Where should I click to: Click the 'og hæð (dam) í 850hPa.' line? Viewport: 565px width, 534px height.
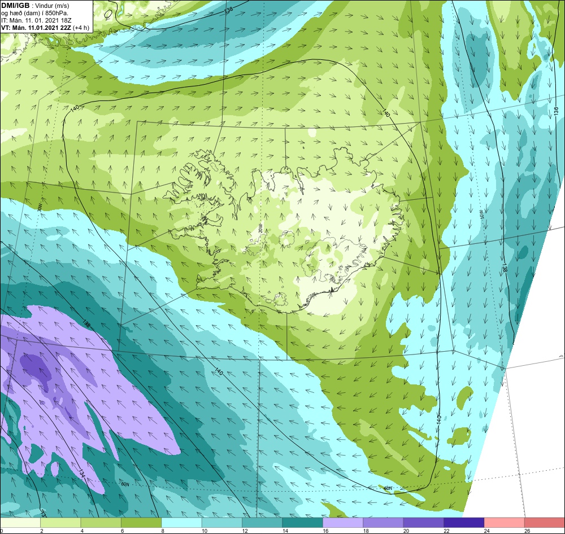pos(35,13)
